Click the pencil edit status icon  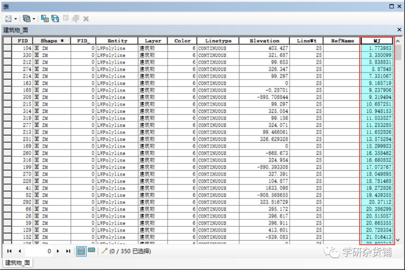pyautogui.click(x=104, y=251)
